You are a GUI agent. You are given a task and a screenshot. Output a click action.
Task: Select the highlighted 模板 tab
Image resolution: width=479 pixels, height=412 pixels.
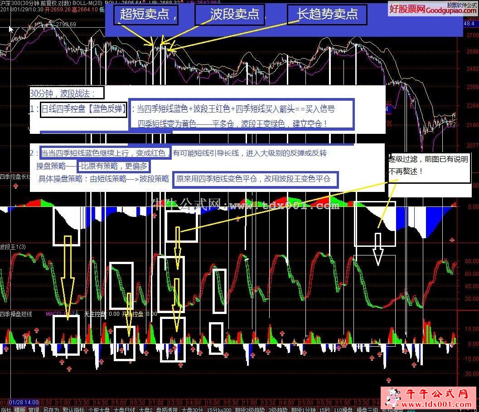20,410
